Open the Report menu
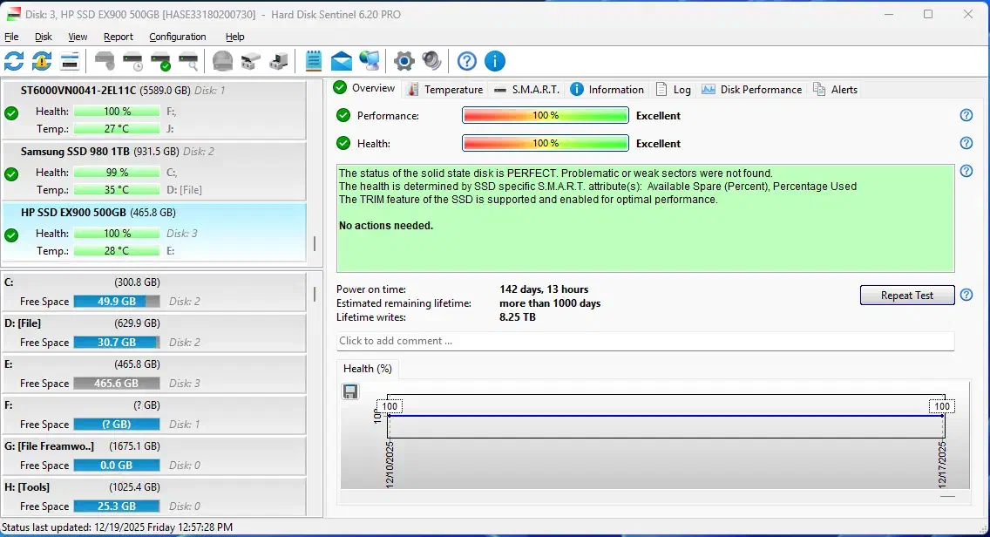 pos(119,37)
